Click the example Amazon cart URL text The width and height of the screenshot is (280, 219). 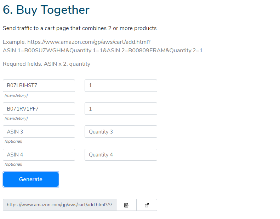point(103,46)
